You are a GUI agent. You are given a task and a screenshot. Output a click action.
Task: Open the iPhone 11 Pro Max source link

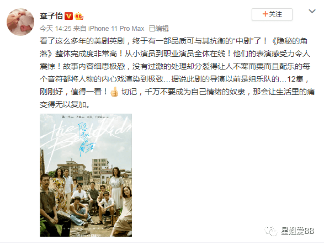(x=116, y=29)
